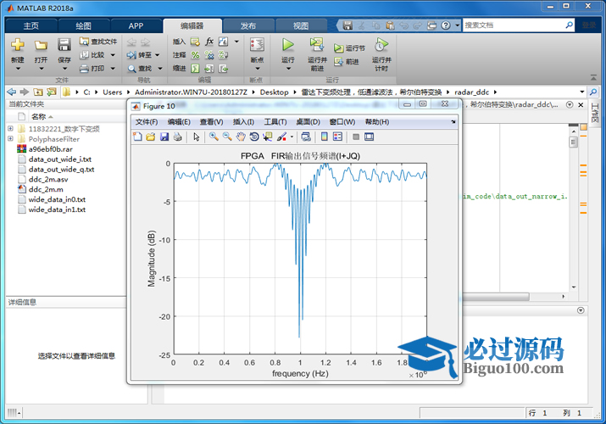Expand the New (新建) dropdown arrow
The height and width of the screenshot is (424, 606).
[x=18, y=69]
